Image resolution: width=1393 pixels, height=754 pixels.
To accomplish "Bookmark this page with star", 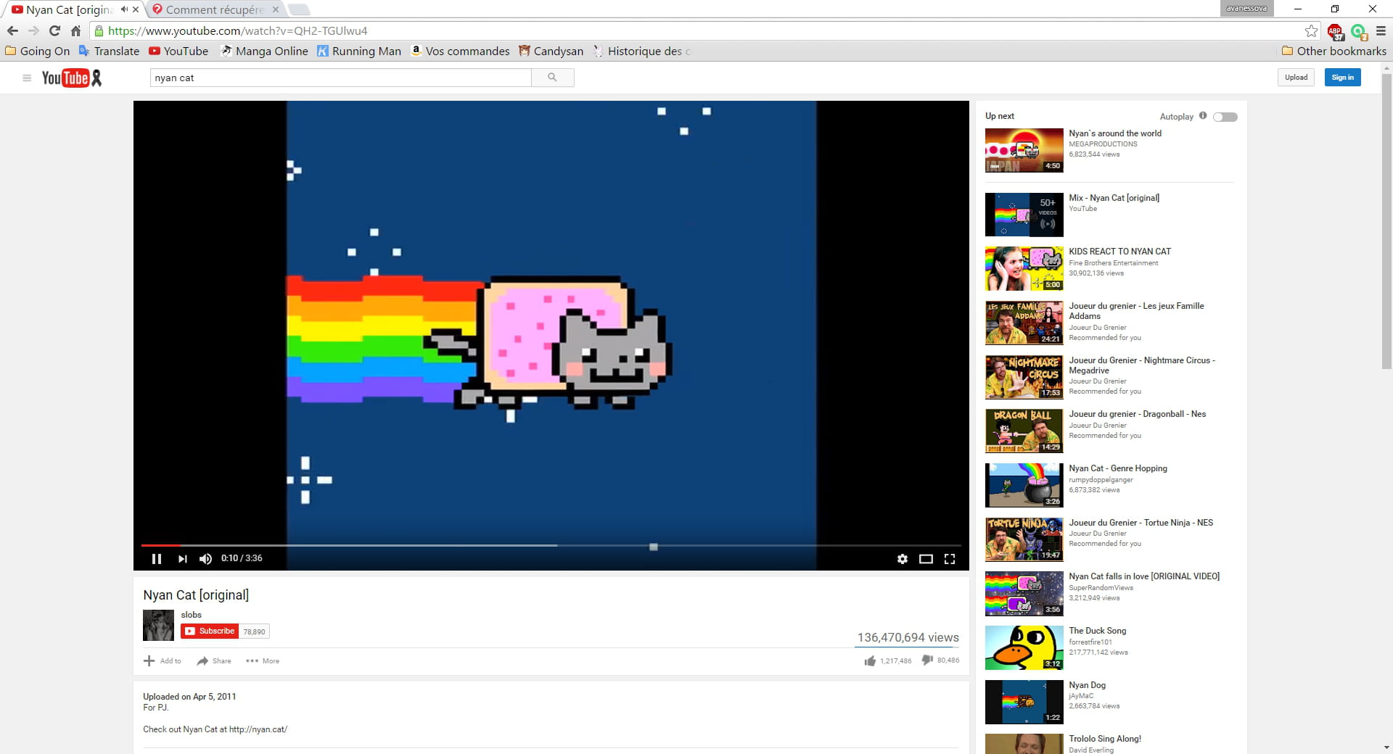I will click(1311, 30).
